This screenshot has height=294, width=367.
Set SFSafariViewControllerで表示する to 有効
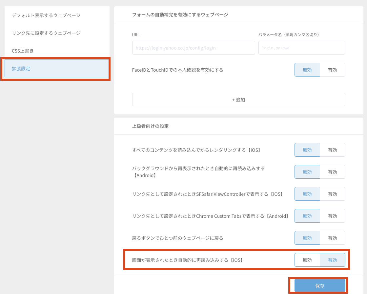click(x=332, y=194)
